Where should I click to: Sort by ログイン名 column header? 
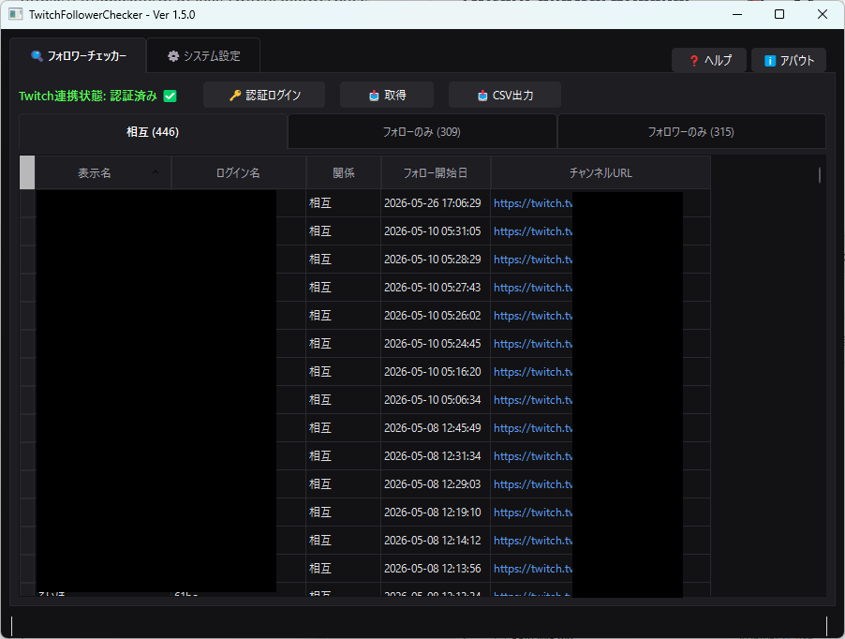pyautogui.click(x=238, y=173)
